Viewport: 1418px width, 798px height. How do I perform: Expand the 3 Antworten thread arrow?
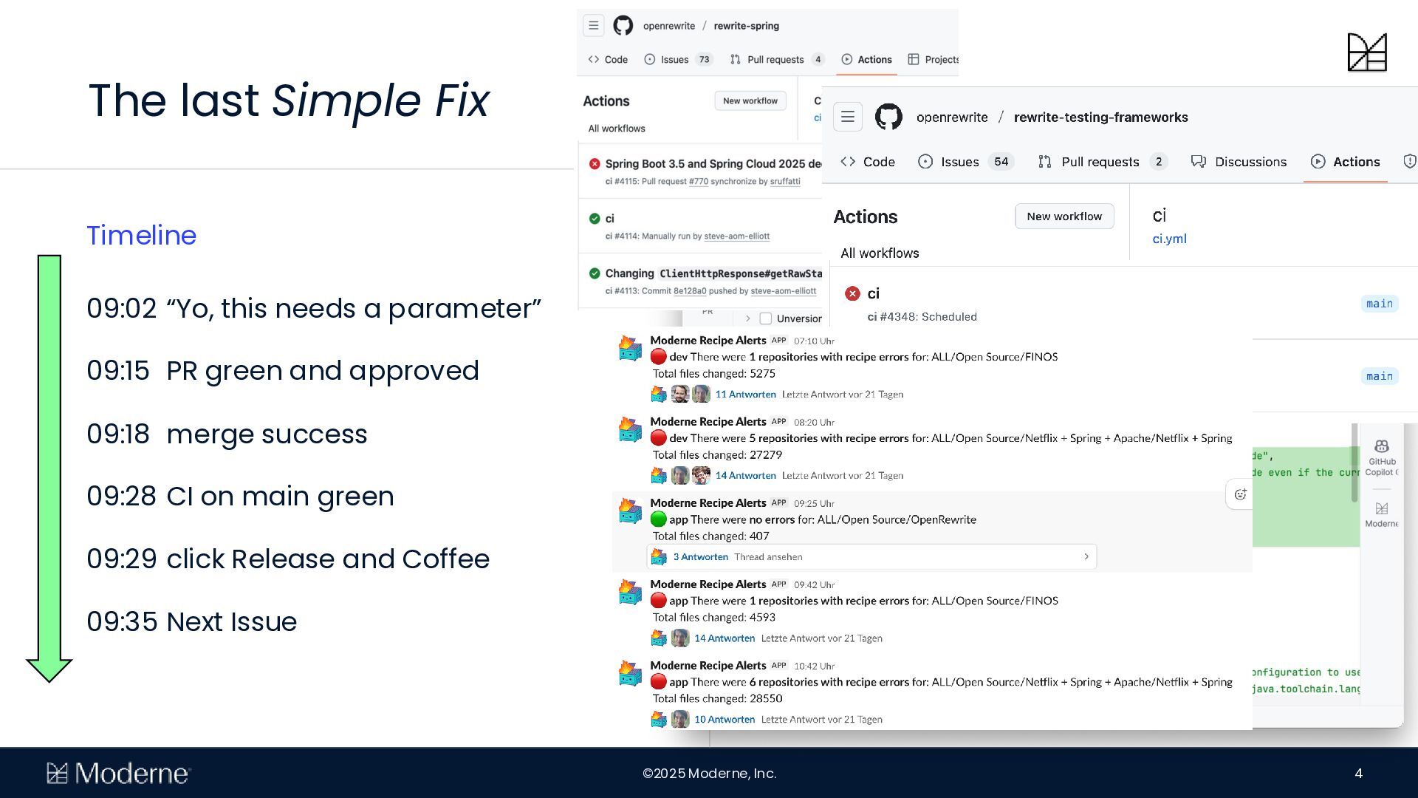point(1086,556)
